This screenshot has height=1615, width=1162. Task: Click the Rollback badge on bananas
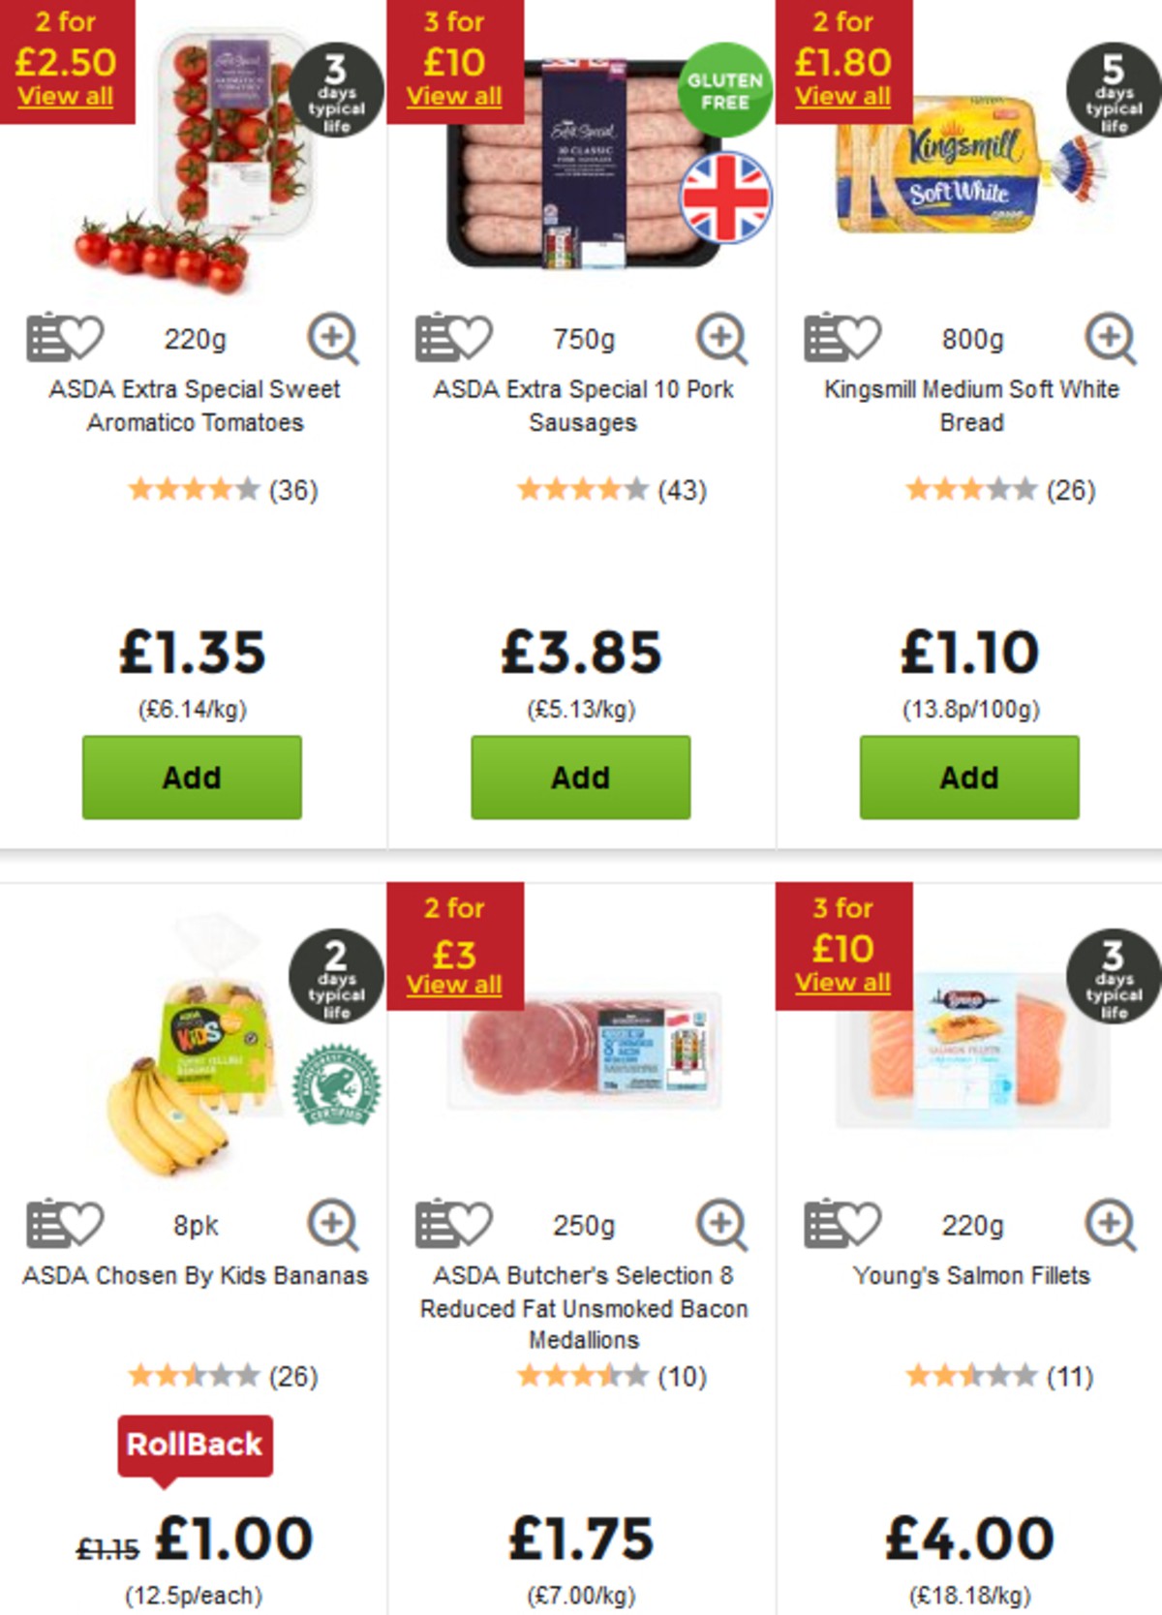point(196,1444)
